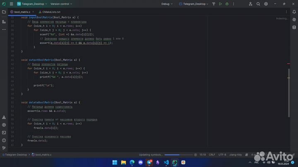The width and height of the screenshot is (298, 167).
Task: Change the UTF-8 file encoding
Action: point(222,155)
